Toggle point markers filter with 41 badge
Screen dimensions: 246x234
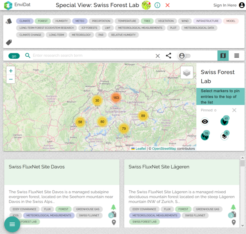click(225, 121)
